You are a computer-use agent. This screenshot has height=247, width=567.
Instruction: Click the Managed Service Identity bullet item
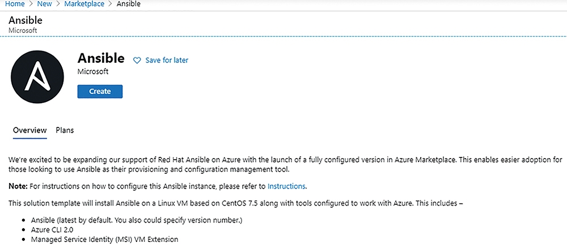pos(104,239)
